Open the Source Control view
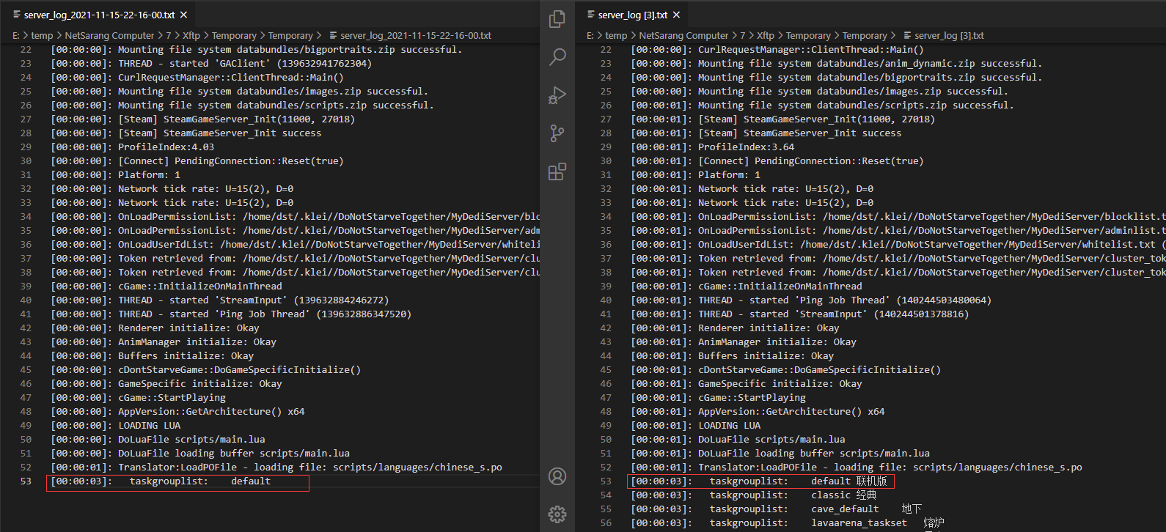The image size is (1166, 532). (x=557, y=133)
